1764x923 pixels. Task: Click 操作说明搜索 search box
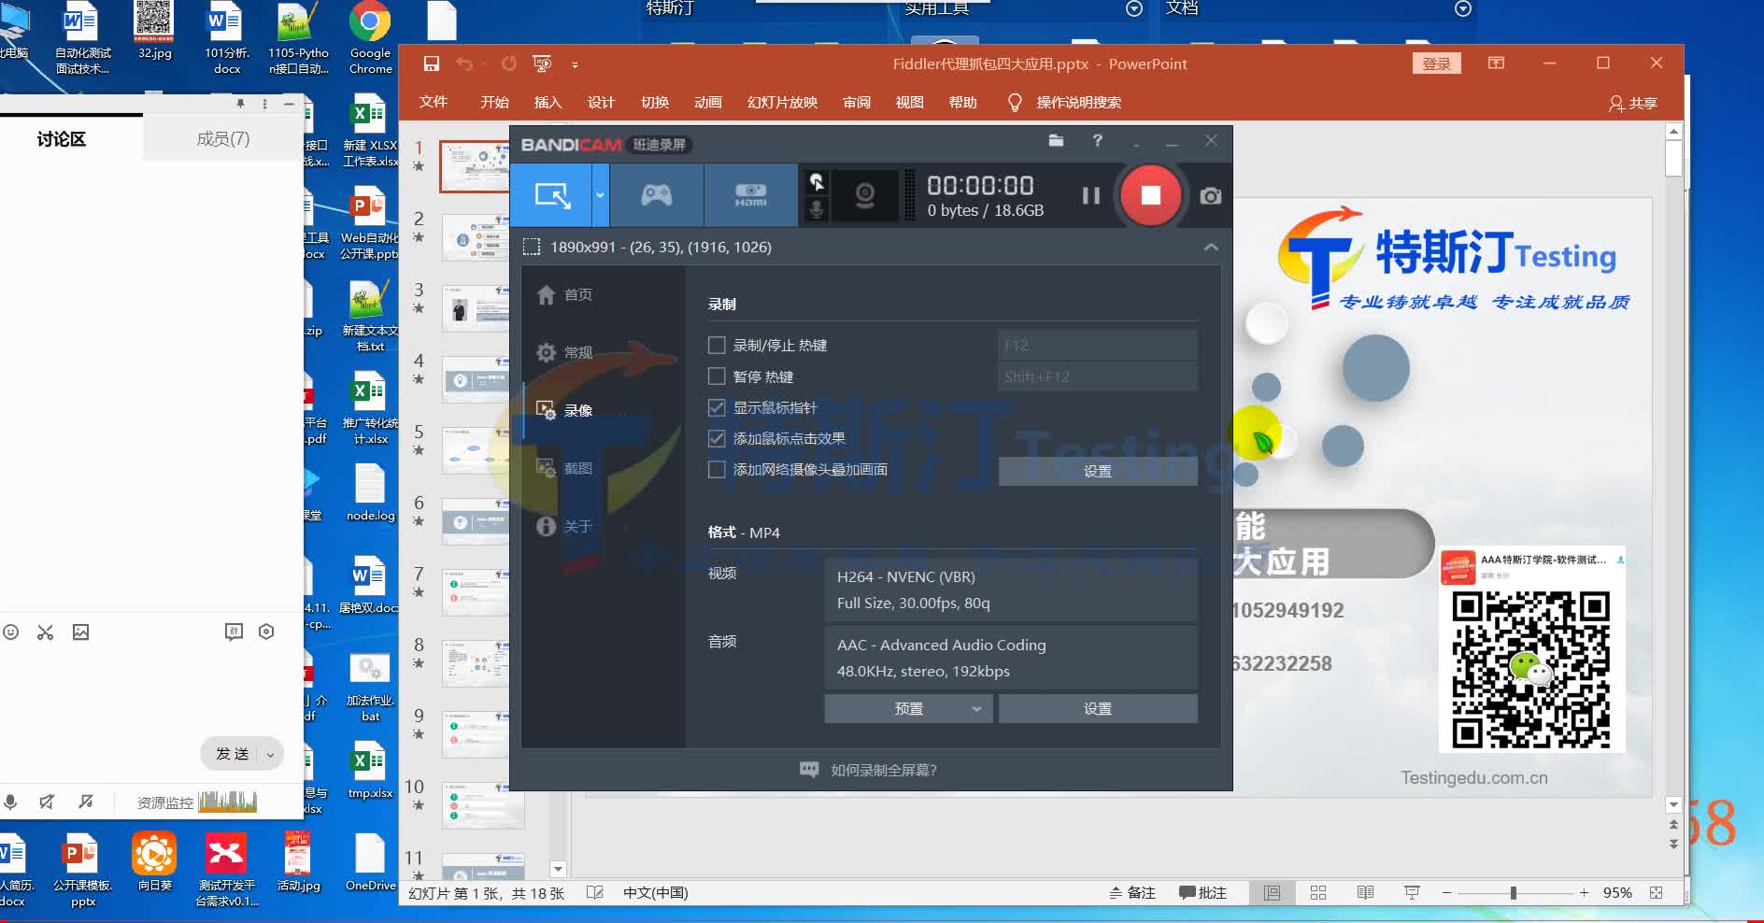1078,102
